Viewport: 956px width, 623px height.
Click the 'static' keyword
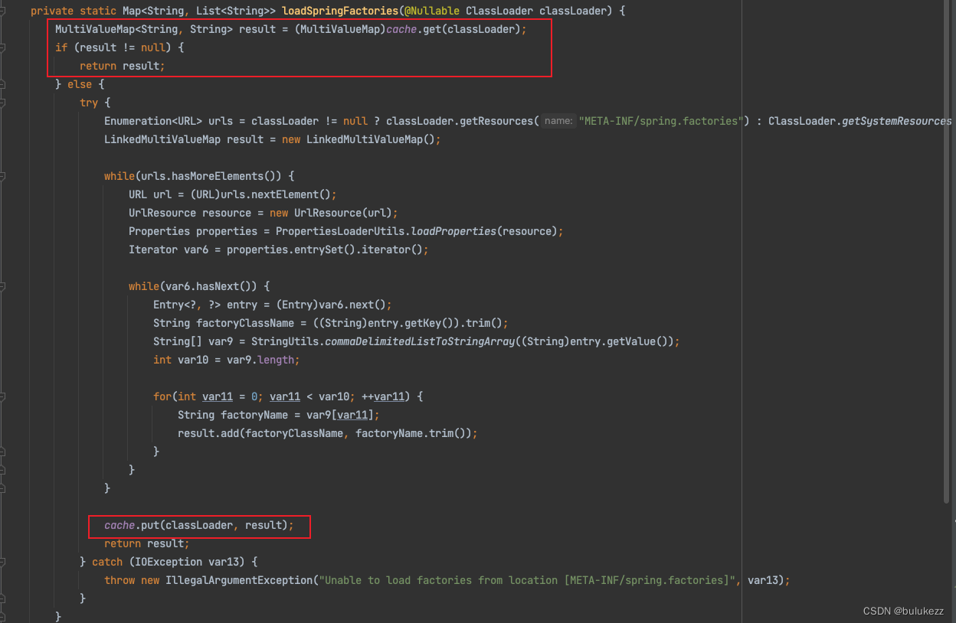(98, 11)
